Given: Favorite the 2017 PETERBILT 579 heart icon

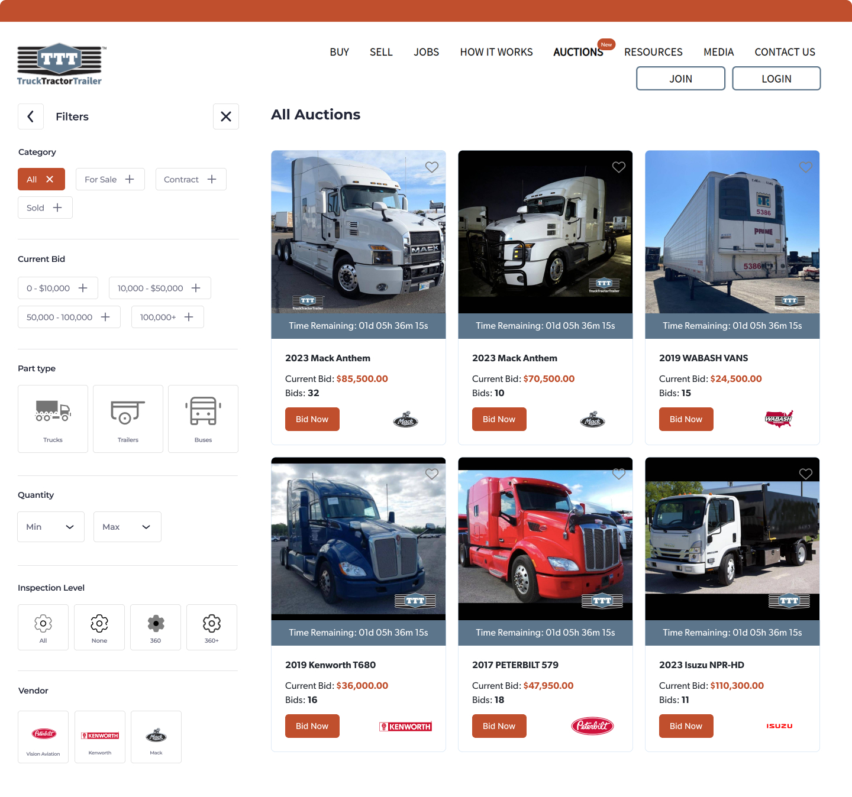Looking at the screenshot, I should (x=619, y=474).
